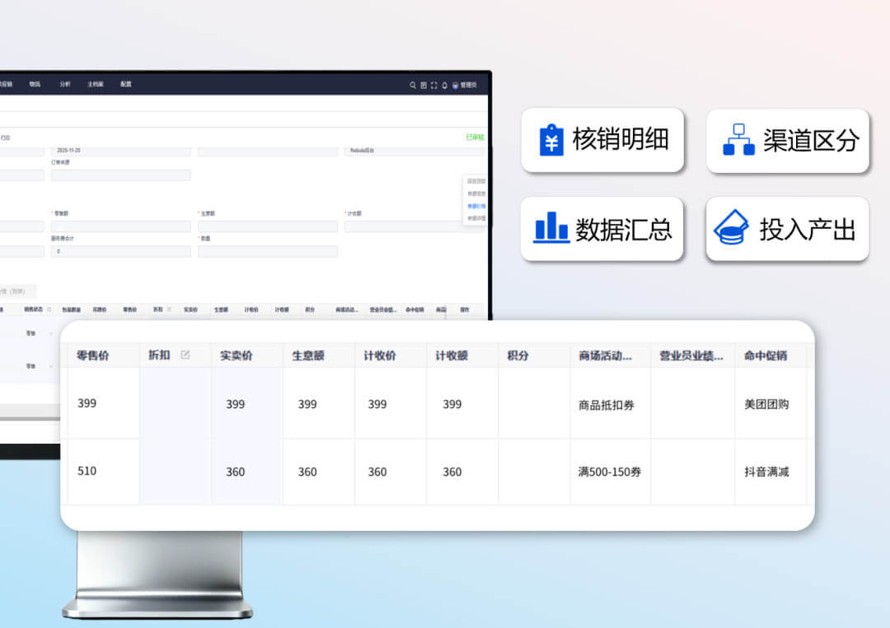Expand the second row 零售 sales status dropdown
This screenshot has width=890, height=628.
point(52,365)
